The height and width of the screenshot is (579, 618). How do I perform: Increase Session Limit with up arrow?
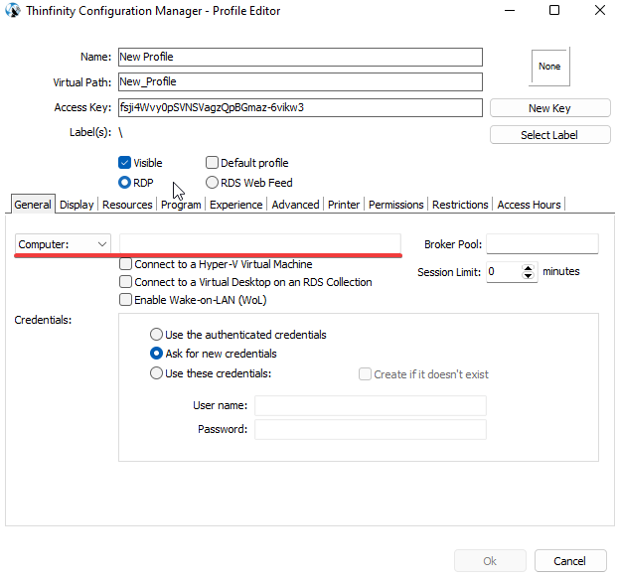pyautogui.click(x=528, y=268)
